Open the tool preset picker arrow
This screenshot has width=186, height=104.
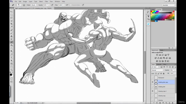click(x=15, y=5)
